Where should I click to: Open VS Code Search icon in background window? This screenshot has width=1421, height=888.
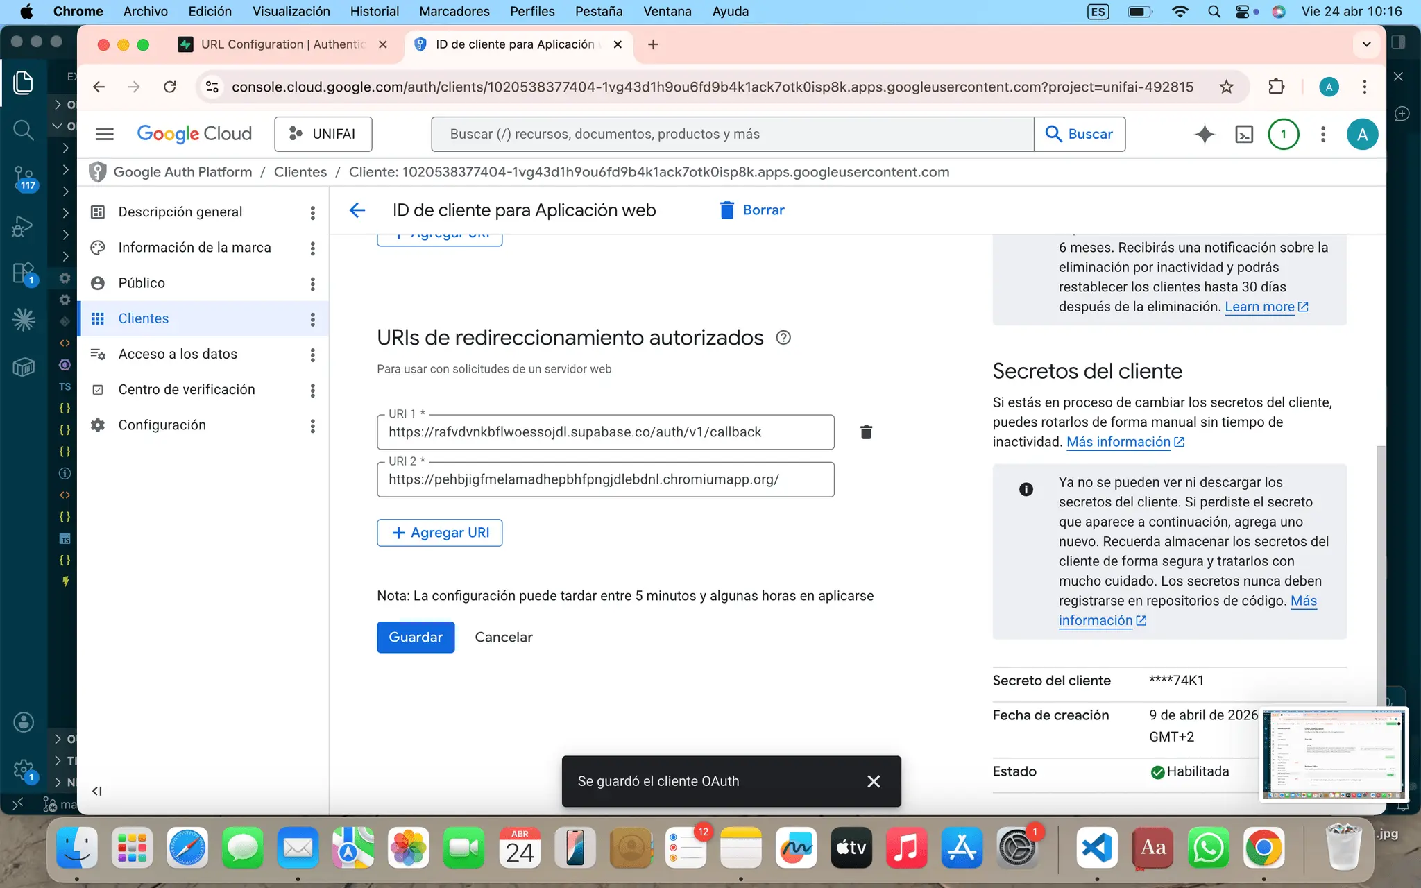point(24,130)
